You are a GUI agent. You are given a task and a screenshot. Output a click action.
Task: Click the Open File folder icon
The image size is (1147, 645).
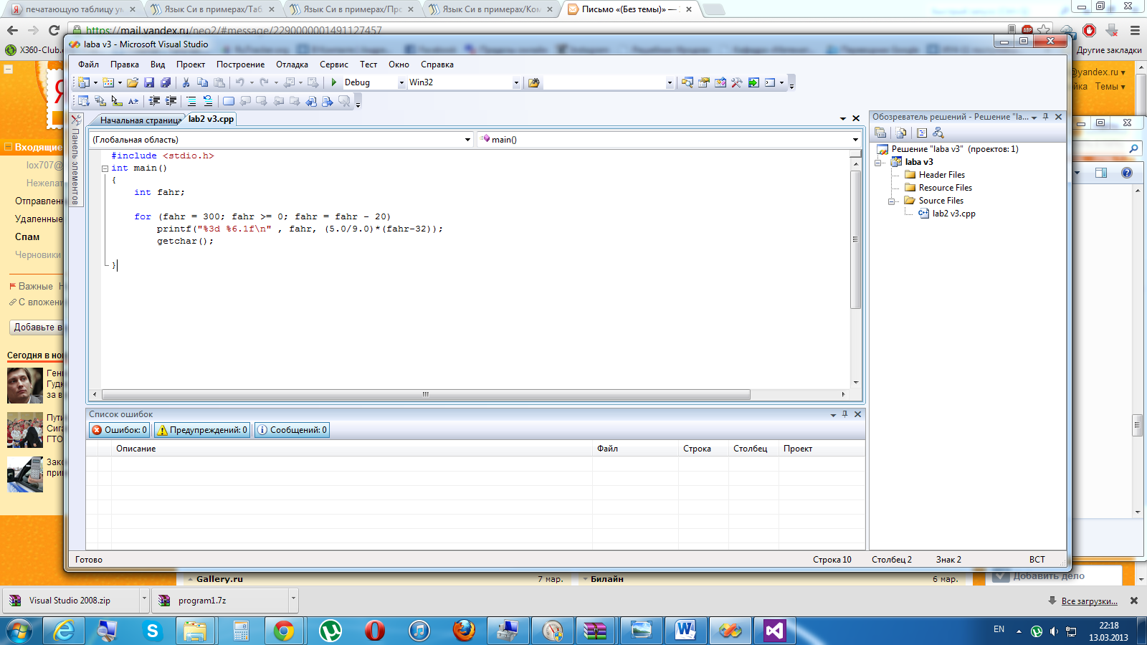click(x=133, y=82)
